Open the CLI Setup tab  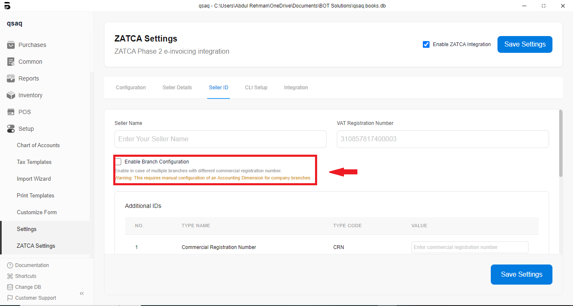tap(256, 88)
